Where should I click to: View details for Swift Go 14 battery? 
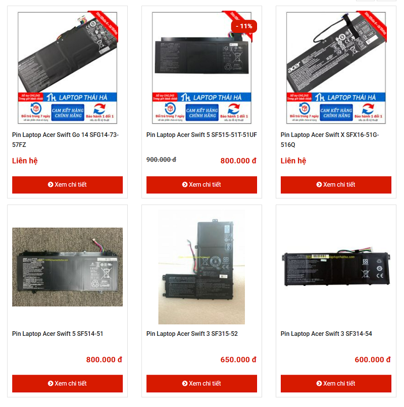coord(67,184)
